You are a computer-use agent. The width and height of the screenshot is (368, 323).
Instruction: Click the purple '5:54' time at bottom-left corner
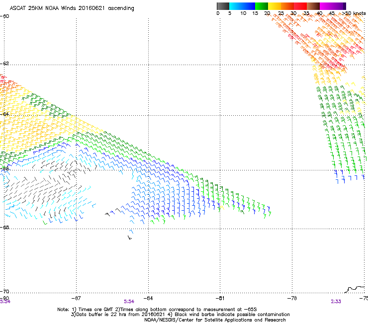click(5, 302)
